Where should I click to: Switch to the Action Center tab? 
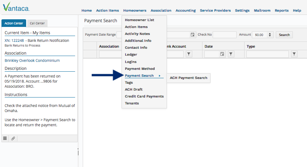tap(14, 23)
